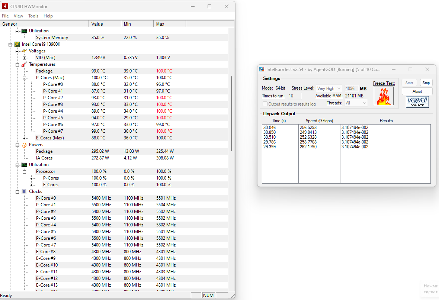The height and width of the screenshot is (300, 439).
Task: Click the 30.046 time entry in Linpack Output
Action: click(x=269, y=128)
